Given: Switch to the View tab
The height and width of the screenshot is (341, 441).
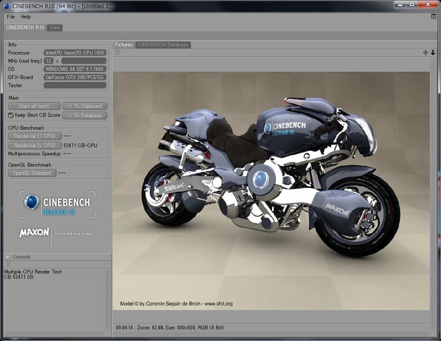Looking at the screenshot, I should 55,28.
